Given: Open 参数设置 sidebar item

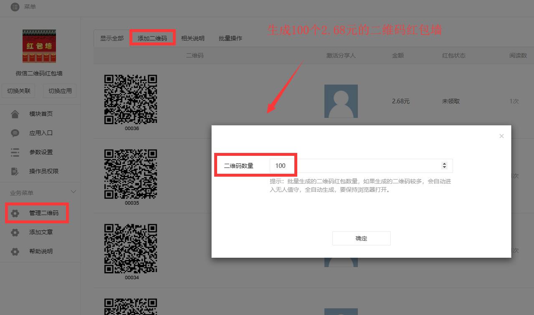Looking at the screenshot, I should (x=41, y=152).
